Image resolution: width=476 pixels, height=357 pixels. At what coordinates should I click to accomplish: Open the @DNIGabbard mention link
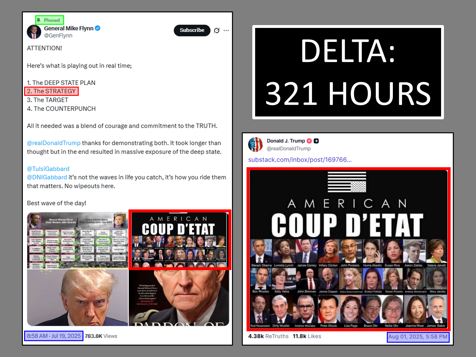pos(47,177)
